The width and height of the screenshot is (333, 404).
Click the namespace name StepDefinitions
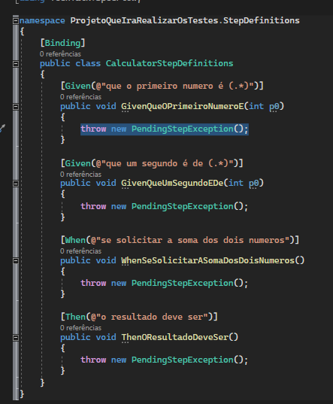(x=261, y=20)
